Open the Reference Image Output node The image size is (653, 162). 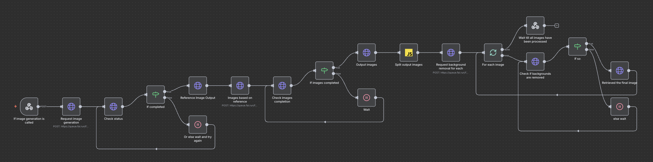tap(198, 86)
